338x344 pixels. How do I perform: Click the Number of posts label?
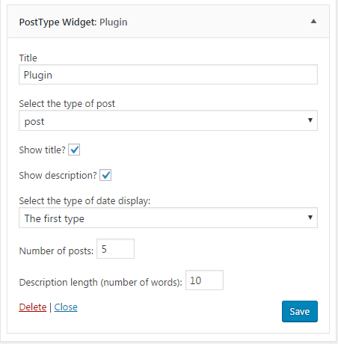click(x=56, y=251)
